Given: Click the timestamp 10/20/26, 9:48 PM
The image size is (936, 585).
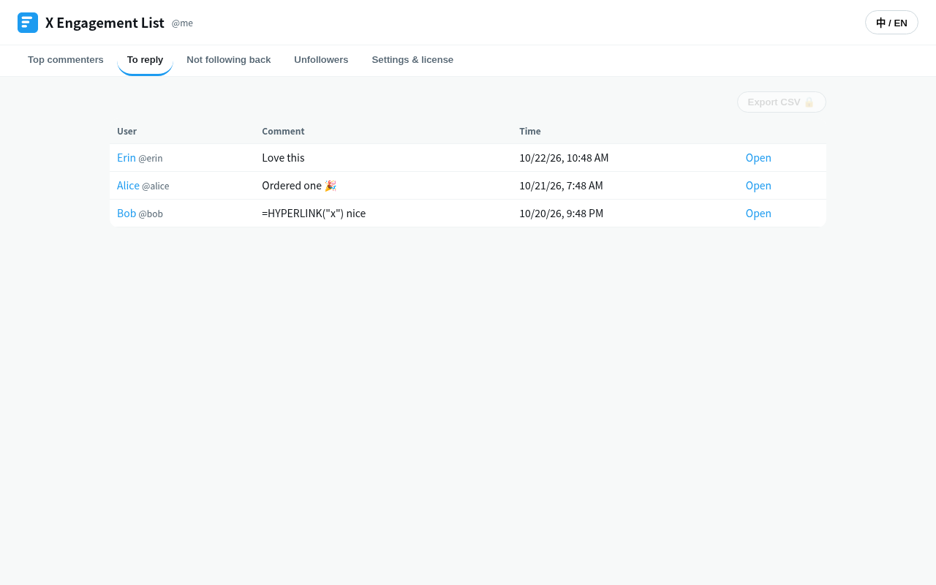Looking at the screenshot, I should tap(561, 214).
